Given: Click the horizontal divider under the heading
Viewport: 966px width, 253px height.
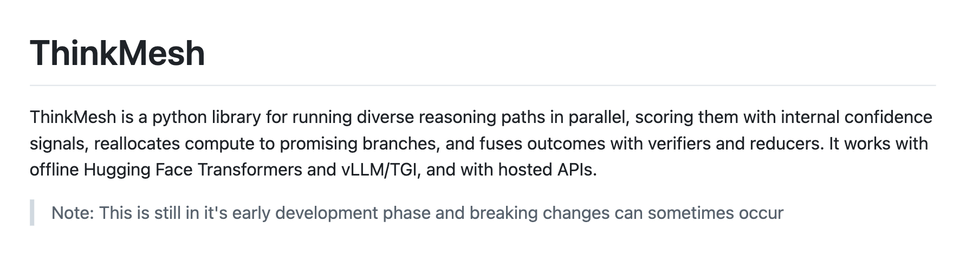Looking at the screenshot, I should tap(483, 86).
